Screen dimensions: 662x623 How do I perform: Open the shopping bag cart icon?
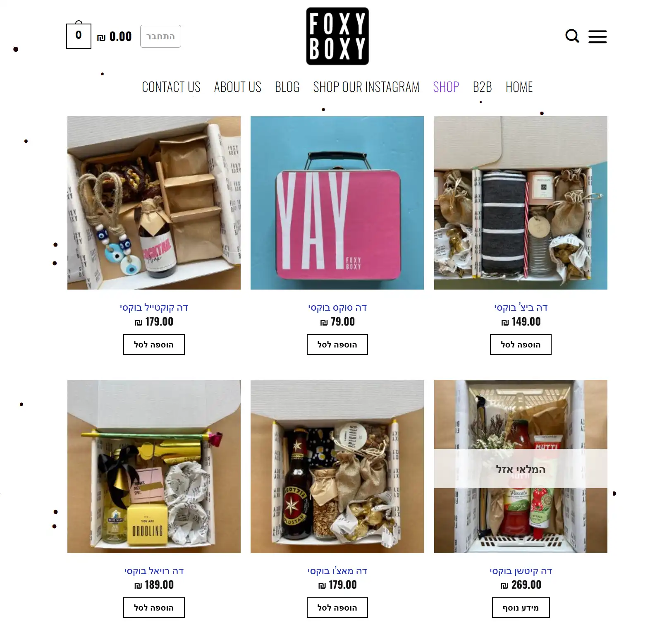point(79,35)
